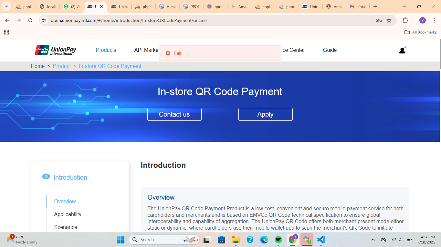This screenshot has height=247, width=441.
Task: View site information icon in address bar
Action: point(45,20)
